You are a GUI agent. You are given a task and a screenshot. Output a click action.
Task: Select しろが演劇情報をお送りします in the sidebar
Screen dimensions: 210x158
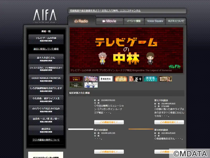pos(46,90)
